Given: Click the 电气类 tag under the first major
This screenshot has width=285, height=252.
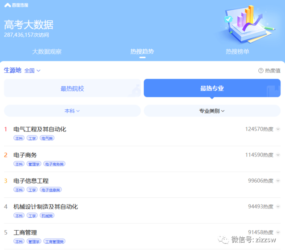Looking at the screenshot, I should 47,138.
